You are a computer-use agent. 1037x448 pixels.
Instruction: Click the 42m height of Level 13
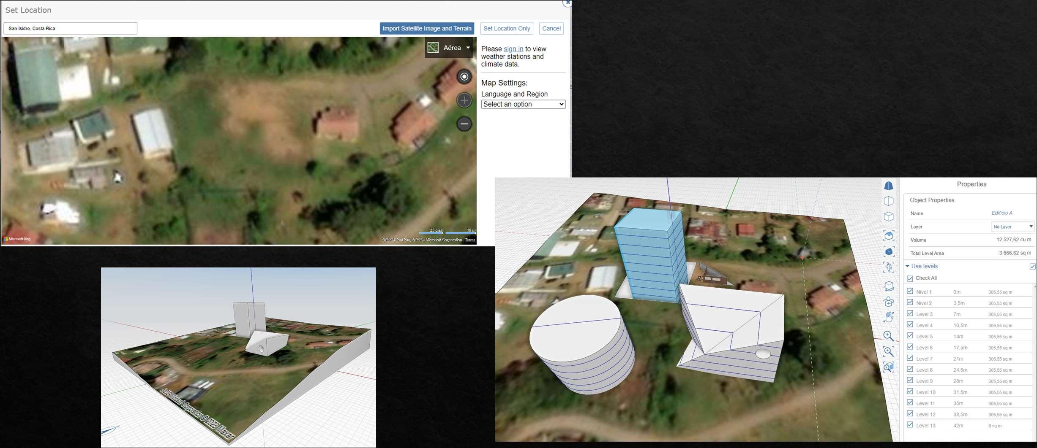pyautogui.click(x=958, y=426)
